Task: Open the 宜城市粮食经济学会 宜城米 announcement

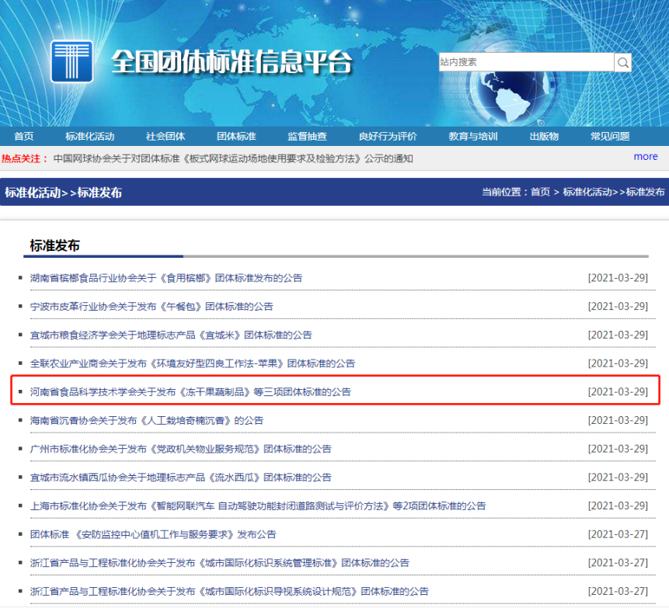Action: (x=171, y=335)
